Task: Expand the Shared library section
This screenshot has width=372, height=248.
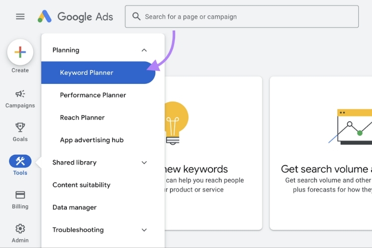Action: 144,163
